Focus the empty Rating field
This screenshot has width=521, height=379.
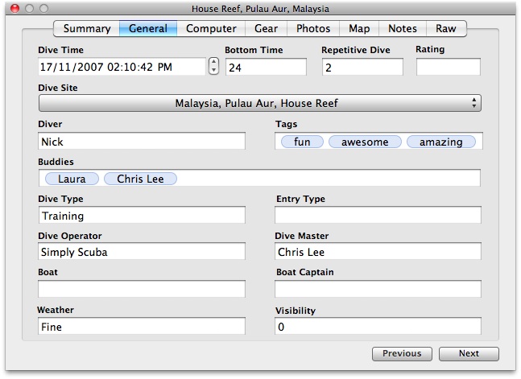tap(448, 68)
